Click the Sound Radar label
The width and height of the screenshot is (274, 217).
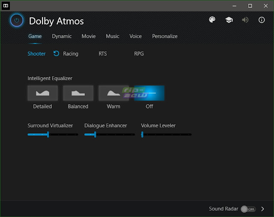click(223, 209)
